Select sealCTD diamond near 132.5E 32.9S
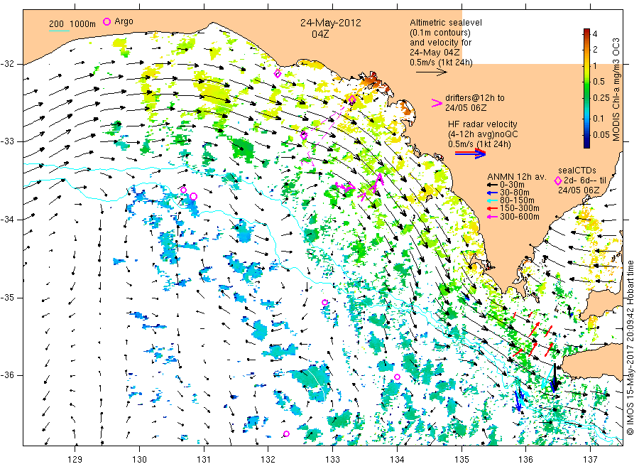 [x=304, y=136]
